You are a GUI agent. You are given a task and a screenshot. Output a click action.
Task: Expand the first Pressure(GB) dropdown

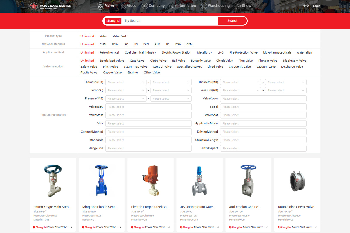point(240,91)
